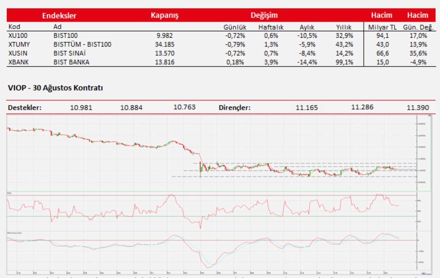Select yearly change 14,2%
Screen dimensions: 440x278
[344, 53]
